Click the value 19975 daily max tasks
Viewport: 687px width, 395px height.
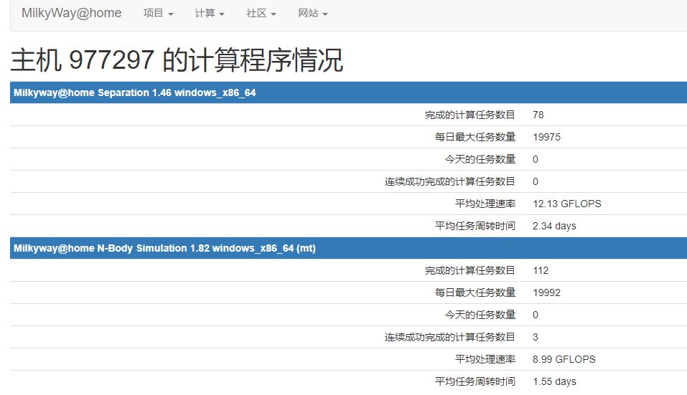point(546,138)
